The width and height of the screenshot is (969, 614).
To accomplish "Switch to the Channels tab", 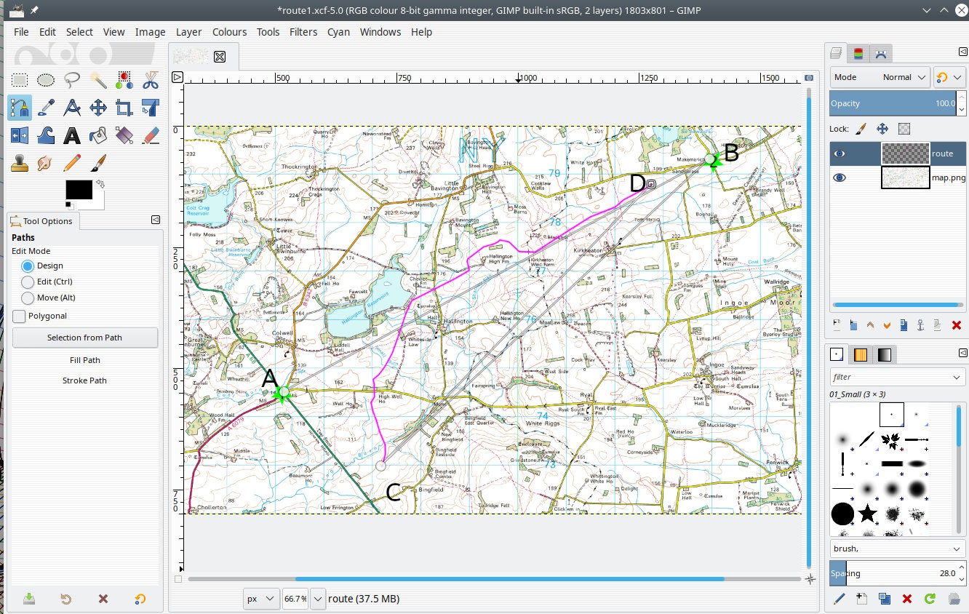I will (x=859, y=53).
